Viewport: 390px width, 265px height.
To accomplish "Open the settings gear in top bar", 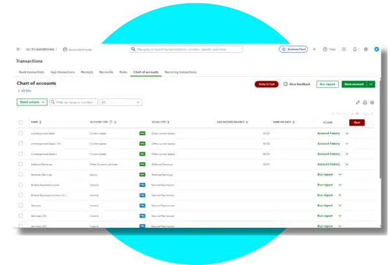I will (365, 49).
